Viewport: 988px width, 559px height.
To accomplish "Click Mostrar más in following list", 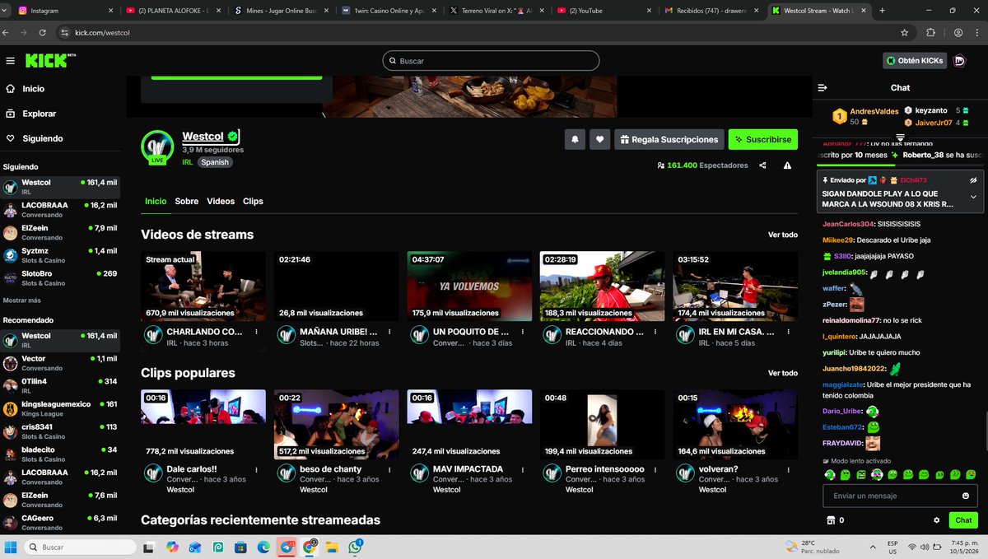I will point(22,300).
